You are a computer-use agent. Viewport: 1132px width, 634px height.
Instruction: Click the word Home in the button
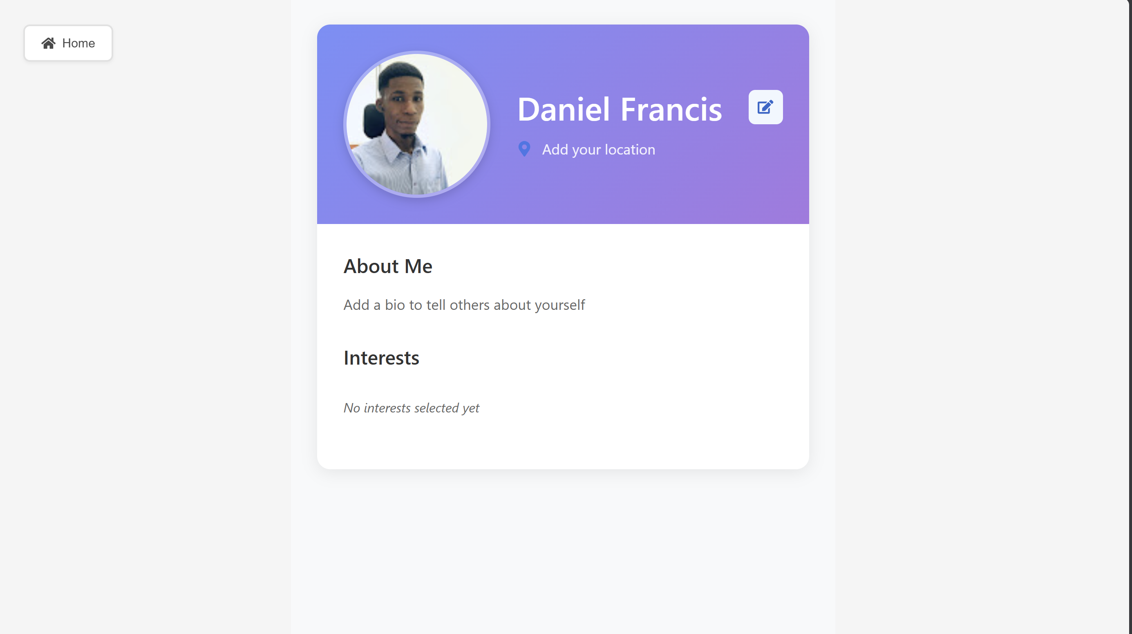tap(78, 43)
